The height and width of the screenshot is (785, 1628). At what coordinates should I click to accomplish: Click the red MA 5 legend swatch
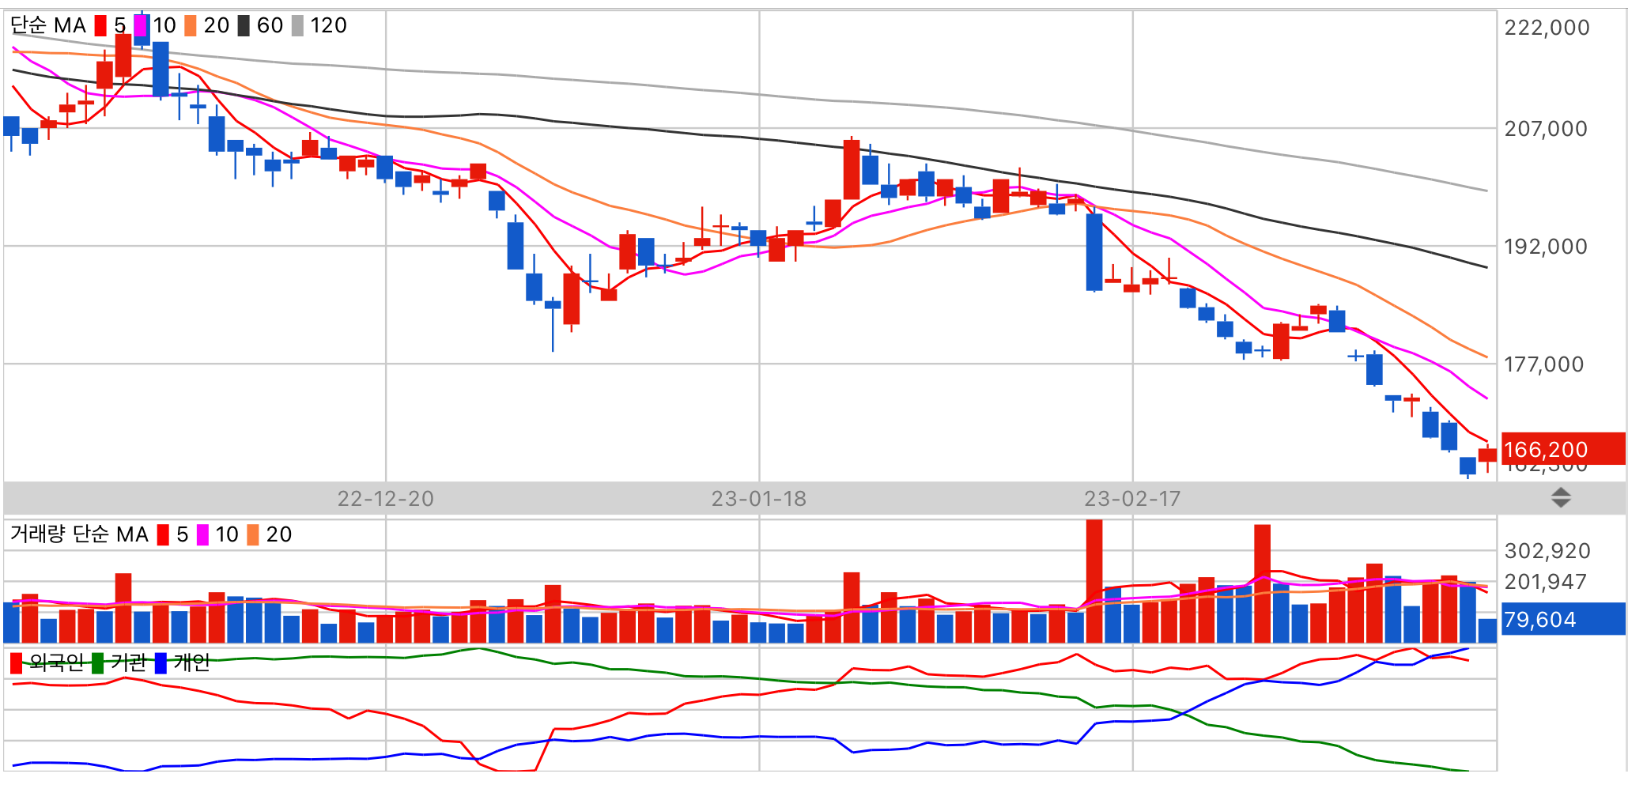[x=100, y=25]
